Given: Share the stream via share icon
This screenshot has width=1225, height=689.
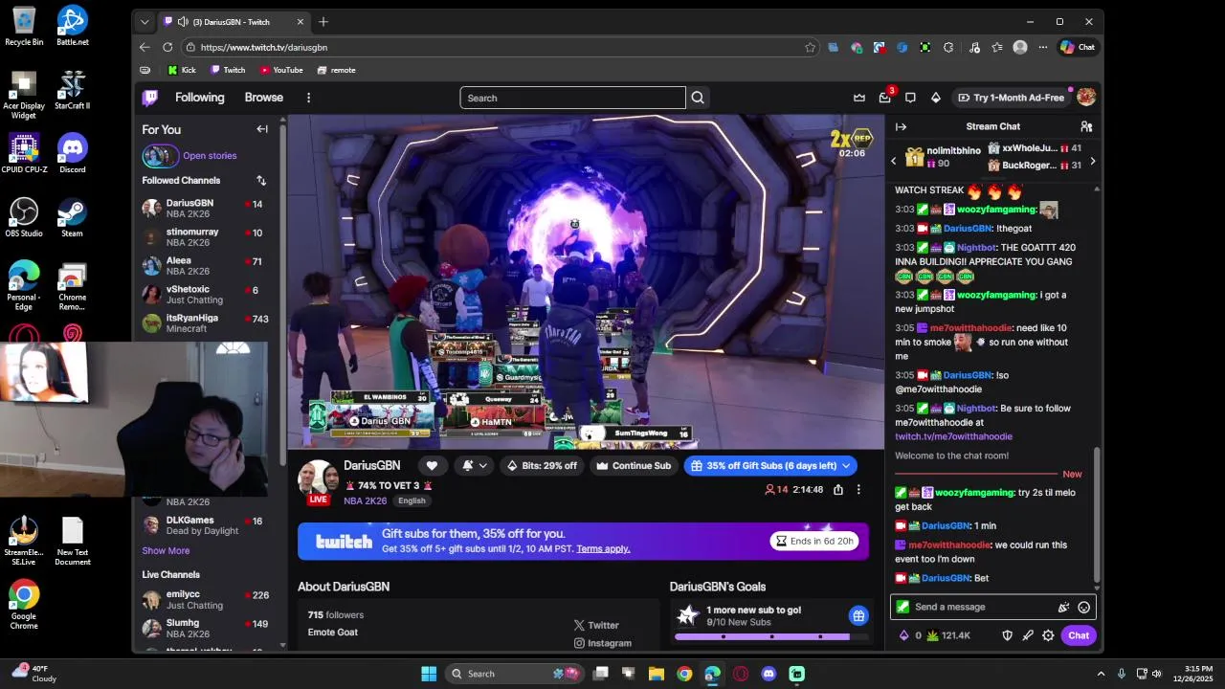Looking at the screenshot, I should coord(838,490).
